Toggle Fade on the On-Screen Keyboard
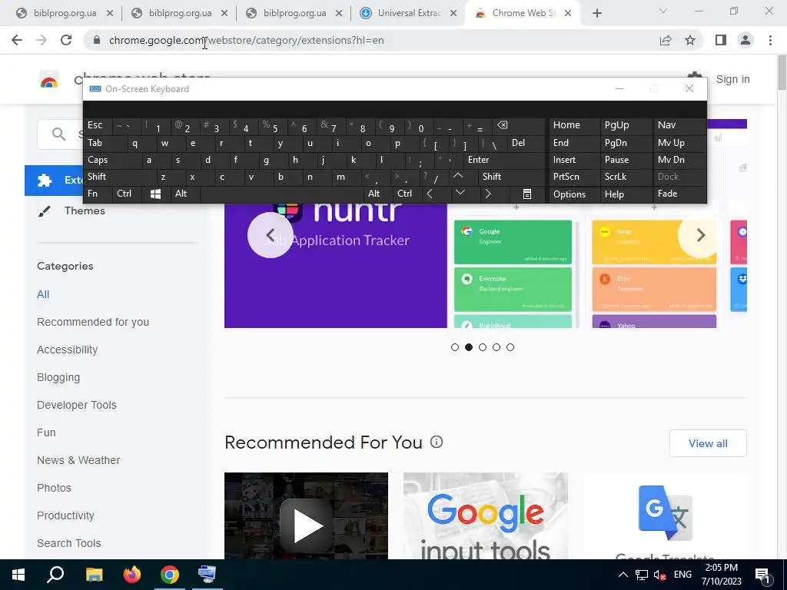Screen dimensions: 787x590 [x=679, y=194]
